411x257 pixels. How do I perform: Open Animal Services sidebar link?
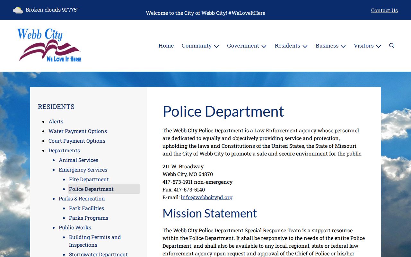click(x=78, y=160)
